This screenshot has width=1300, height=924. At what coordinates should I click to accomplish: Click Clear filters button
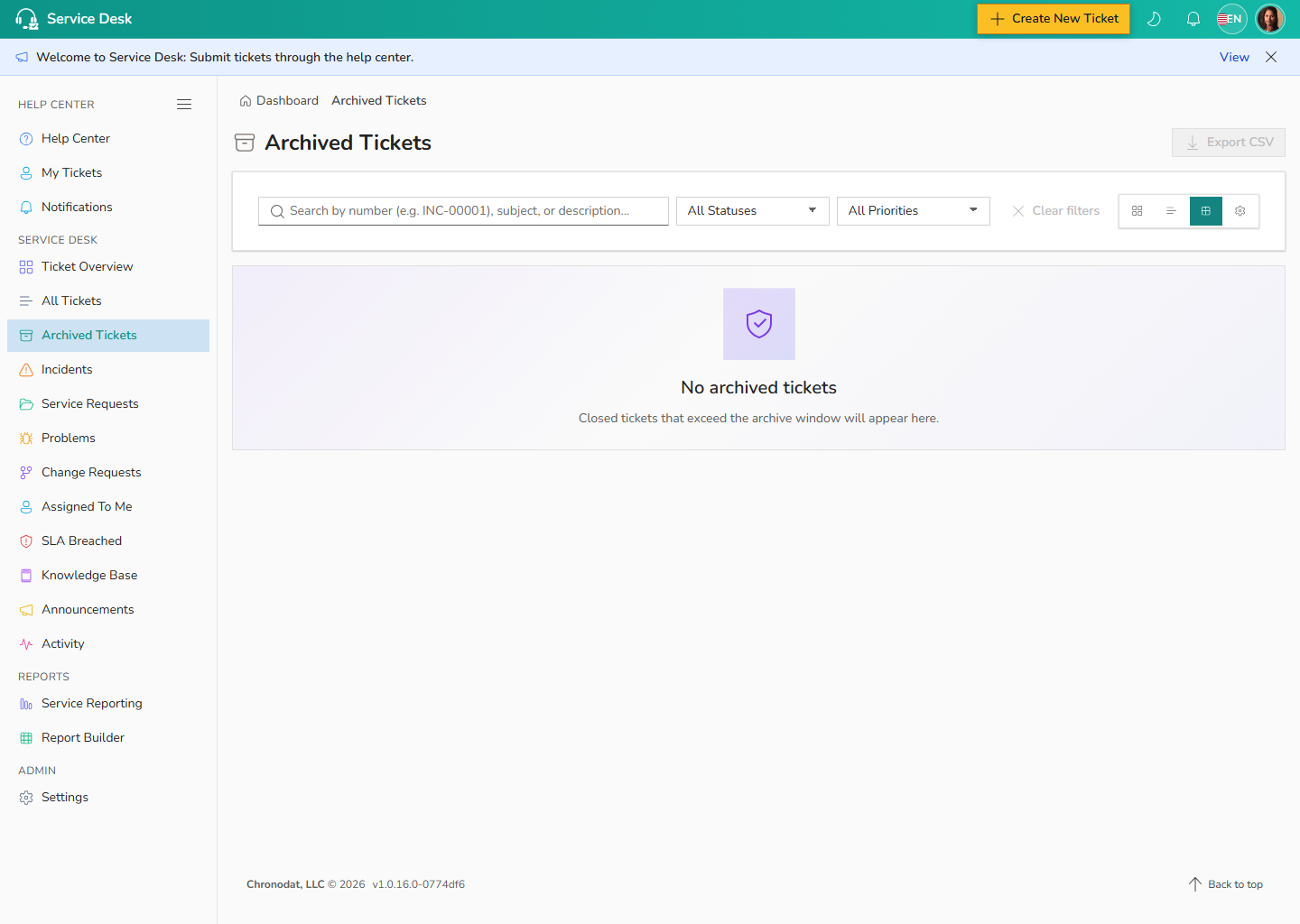[1055, 211]
